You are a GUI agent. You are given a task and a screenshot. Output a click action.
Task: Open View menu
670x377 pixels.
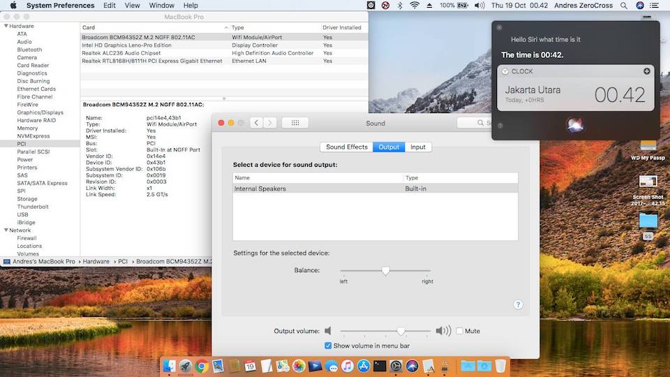[x=132, y=6]
